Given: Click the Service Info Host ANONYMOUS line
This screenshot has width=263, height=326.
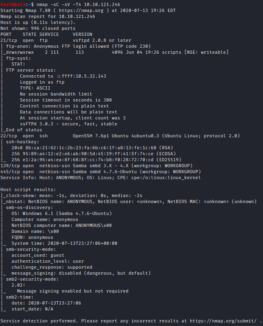Looking at the screenshot, I should coord(101,178).
